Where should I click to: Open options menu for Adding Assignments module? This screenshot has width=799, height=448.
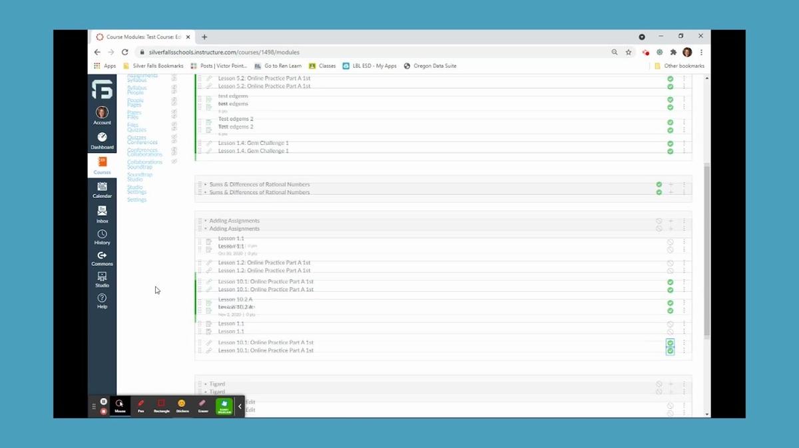[x=684, y=221]
